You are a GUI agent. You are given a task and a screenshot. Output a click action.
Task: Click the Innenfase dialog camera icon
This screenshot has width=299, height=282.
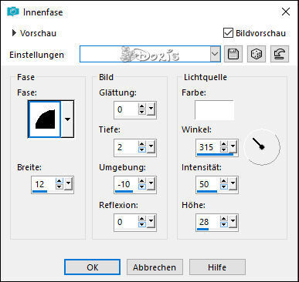13,12
